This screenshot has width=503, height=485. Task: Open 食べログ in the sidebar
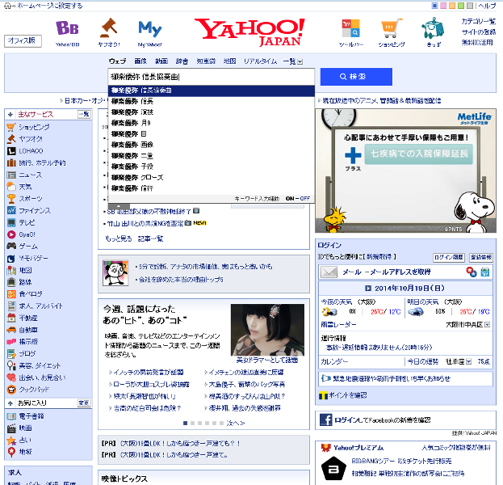31,294
